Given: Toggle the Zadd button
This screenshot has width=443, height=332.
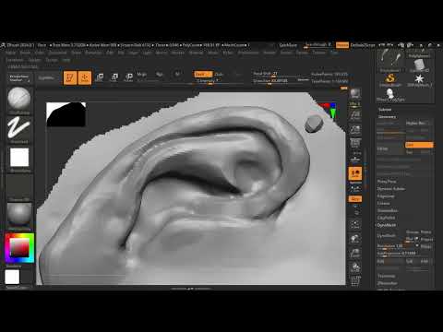Looking at the screenshot, I should (203, 74).
